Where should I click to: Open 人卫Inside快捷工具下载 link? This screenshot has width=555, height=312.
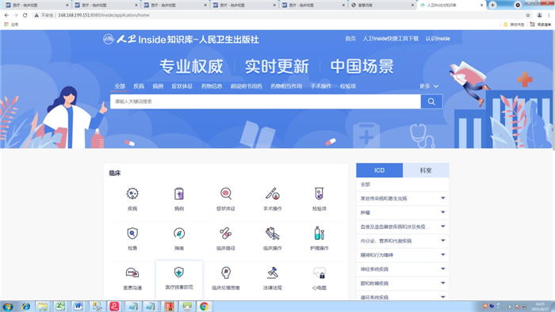tap(390, 39)
